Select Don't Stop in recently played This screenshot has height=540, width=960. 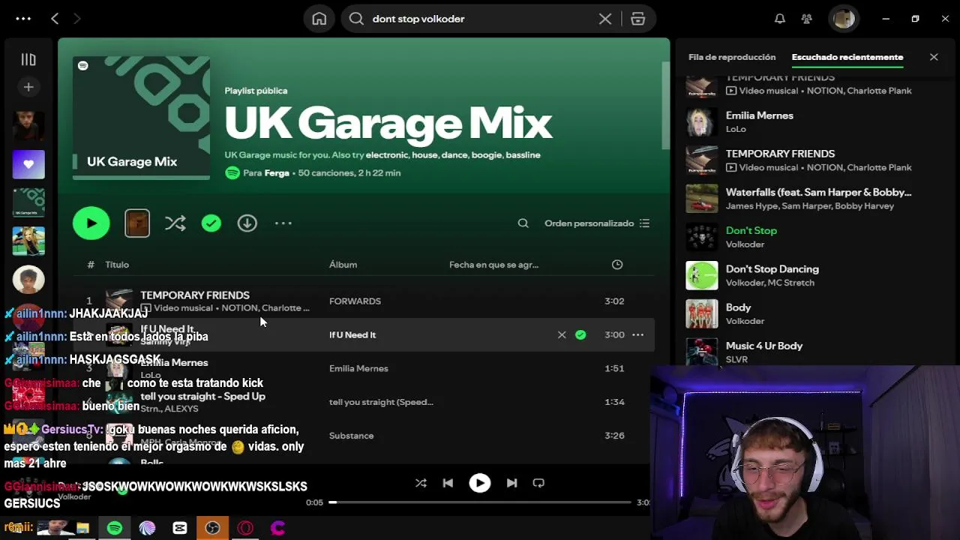tap(751, 231)
